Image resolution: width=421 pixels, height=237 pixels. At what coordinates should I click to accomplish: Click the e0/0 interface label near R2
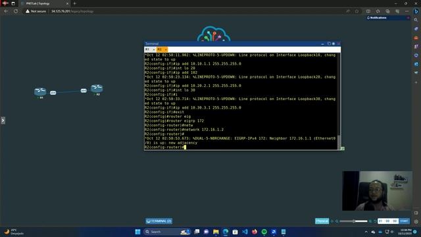[84, 91]
